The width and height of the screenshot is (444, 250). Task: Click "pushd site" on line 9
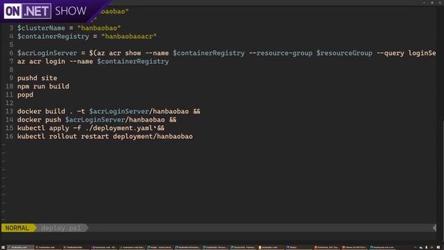[37, 78]
